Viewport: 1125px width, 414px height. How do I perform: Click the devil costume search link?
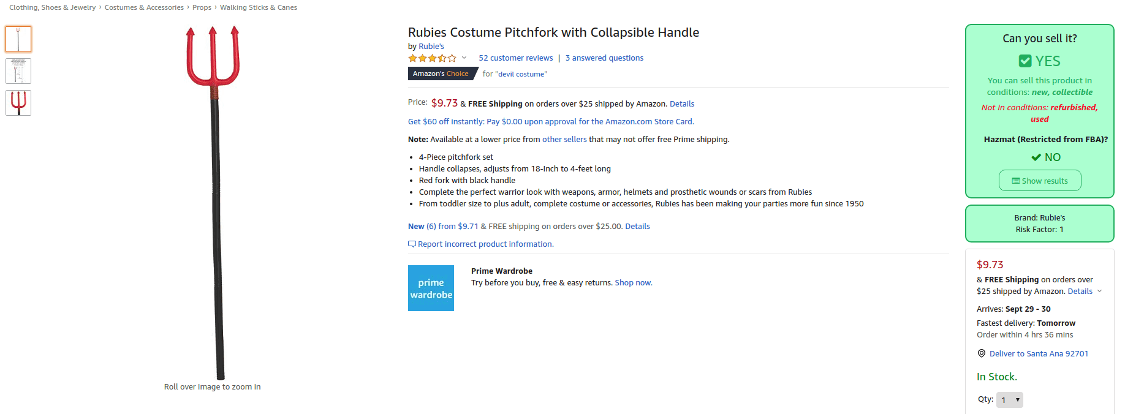520,73
